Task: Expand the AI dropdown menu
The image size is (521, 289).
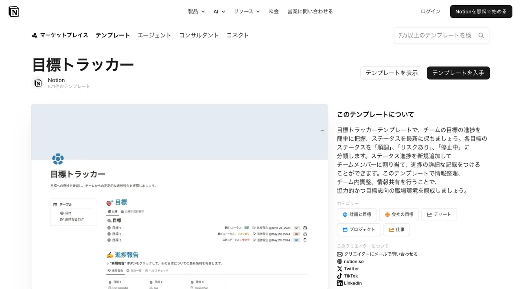Action: coord(219,11)
